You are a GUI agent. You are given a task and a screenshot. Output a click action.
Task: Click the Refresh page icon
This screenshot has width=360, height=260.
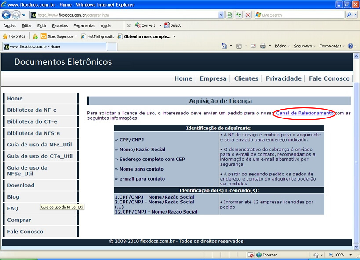click(238, 15)
